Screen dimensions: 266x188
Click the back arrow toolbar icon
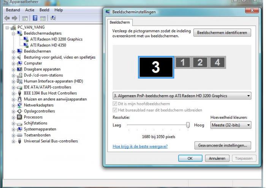pos(7,18)
